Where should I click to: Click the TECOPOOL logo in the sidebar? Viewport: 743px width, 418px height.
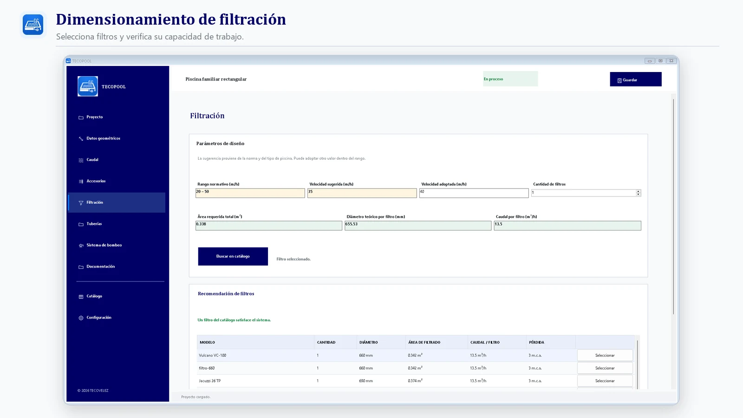[x=88, y=86]
